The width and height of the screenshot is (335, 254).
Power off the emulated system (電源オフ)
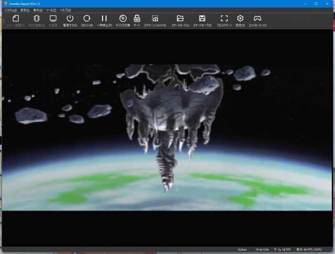pyautogui.click(x=70, y=21)
